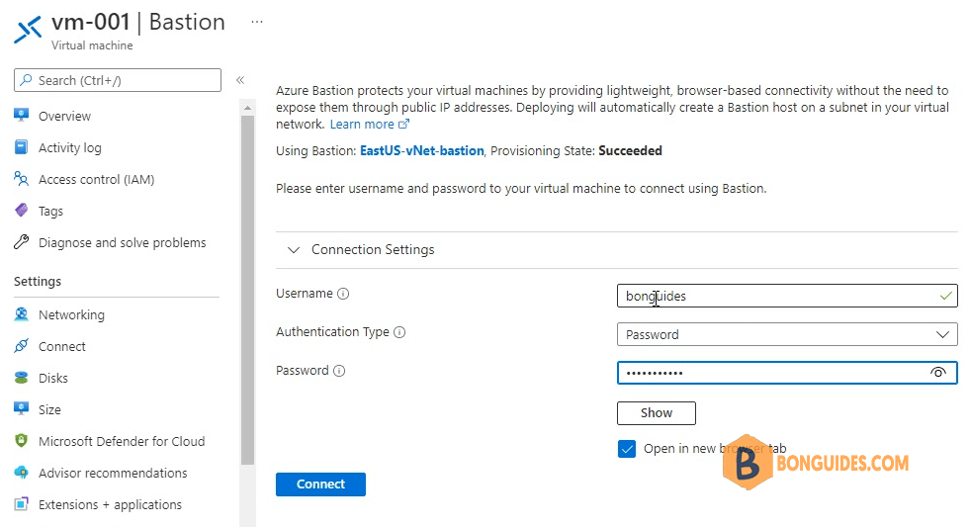The height and width of the screenshot is (527, 969).
Task: Select Disks in the Settings list
Action: [53, 378]
